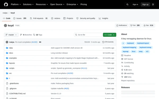Viewport: 159px width, 99px height.
Task: Go to the Pricing page
Action: pyautogui.click(x=83, y=4)
